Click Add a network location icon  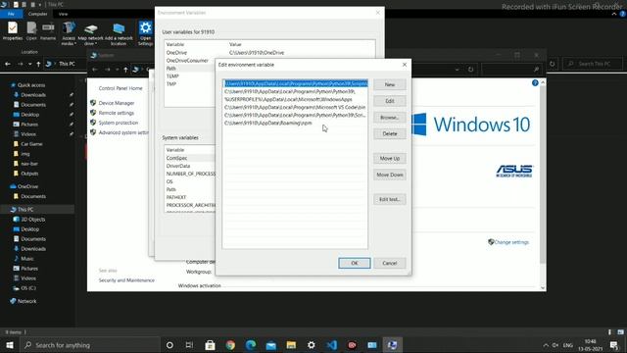(x=119, y=32)
